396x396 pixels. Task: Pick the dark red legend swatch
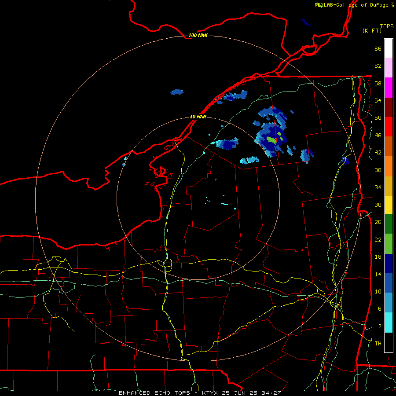pos(389,107)
